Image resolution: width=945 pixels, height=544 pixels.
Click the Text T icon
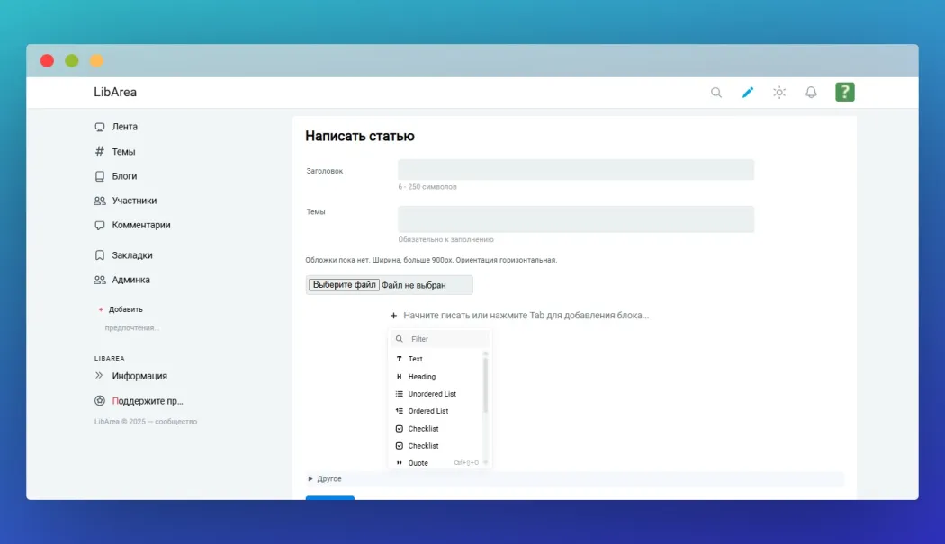tap(399, 359)
